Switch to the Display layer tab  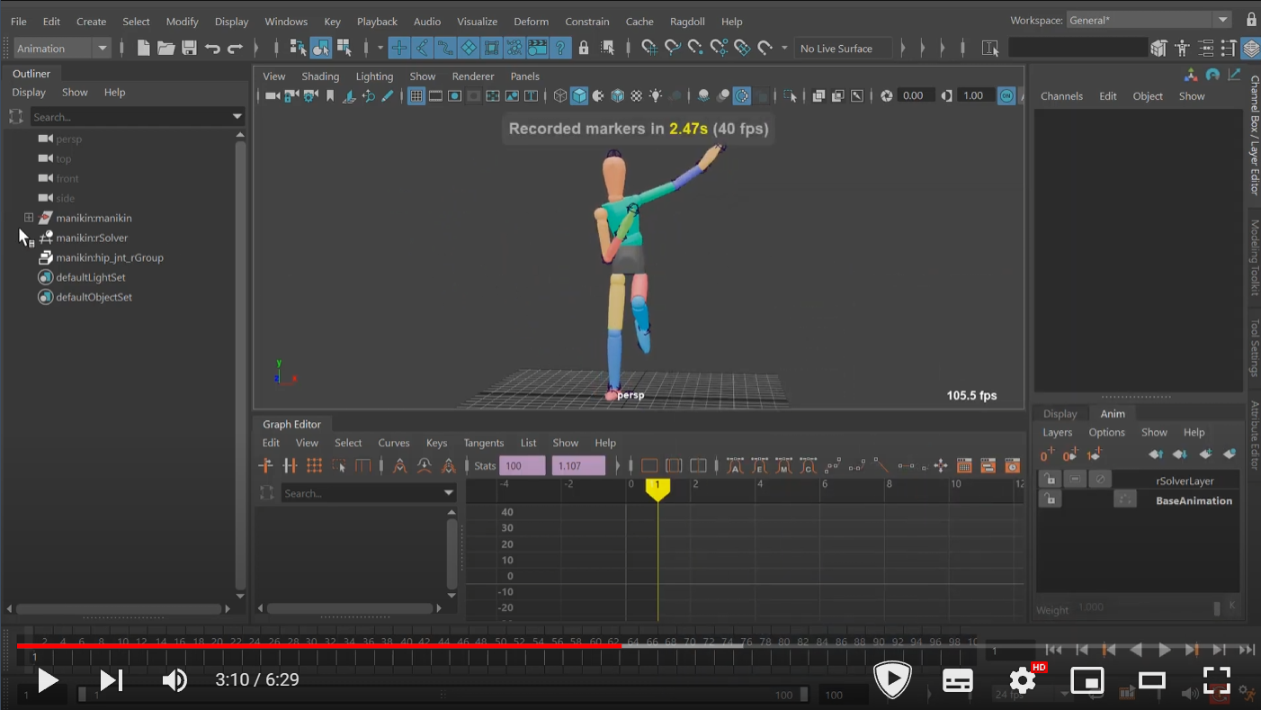point(1060,414)
